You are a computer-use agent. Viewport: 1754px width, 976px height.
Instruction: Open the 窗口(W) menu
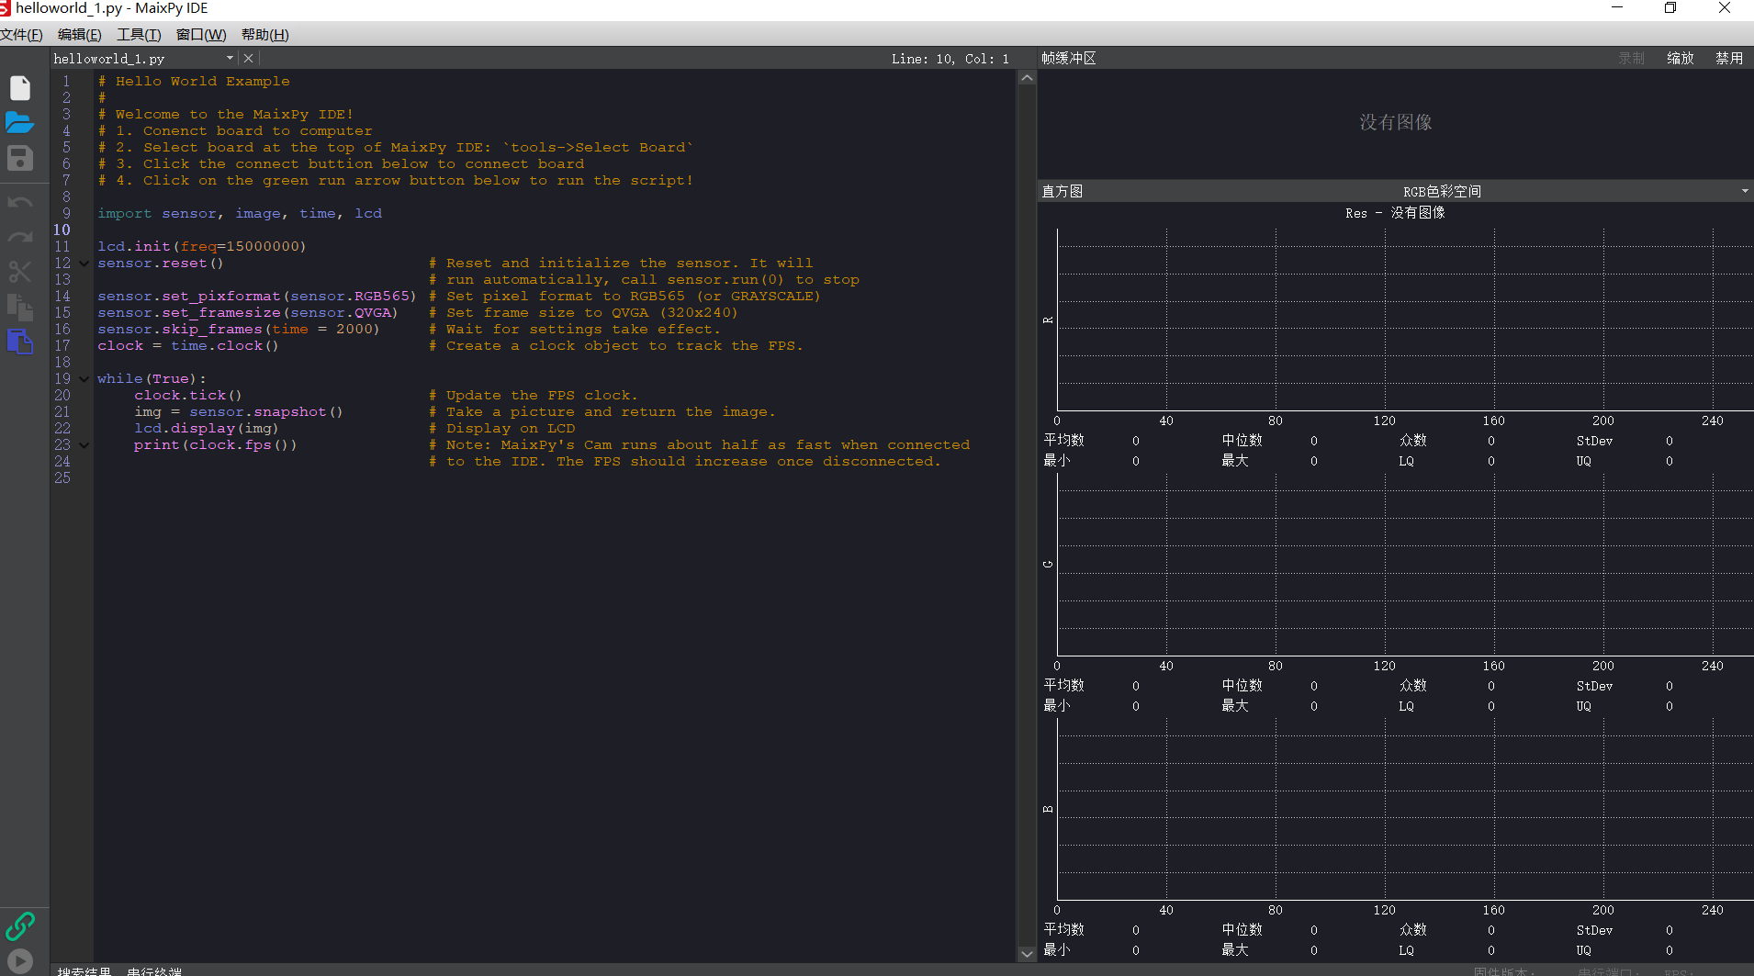coord(201,34)
